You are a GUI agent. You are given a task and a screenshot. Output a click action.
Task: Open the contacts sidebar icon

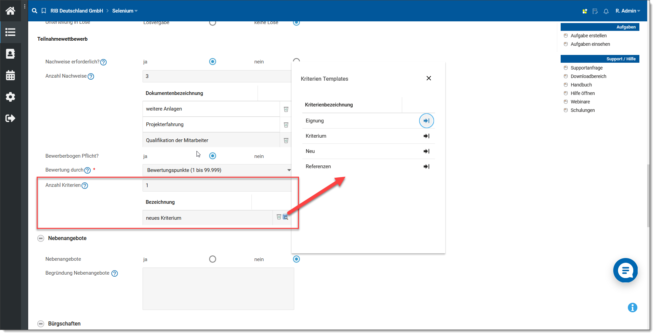pos(10,54)
